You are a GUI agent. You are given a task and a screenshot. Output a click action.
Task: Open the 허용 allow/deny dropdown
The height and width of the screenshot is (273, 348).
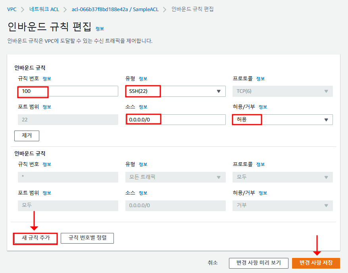pos(283,119)
